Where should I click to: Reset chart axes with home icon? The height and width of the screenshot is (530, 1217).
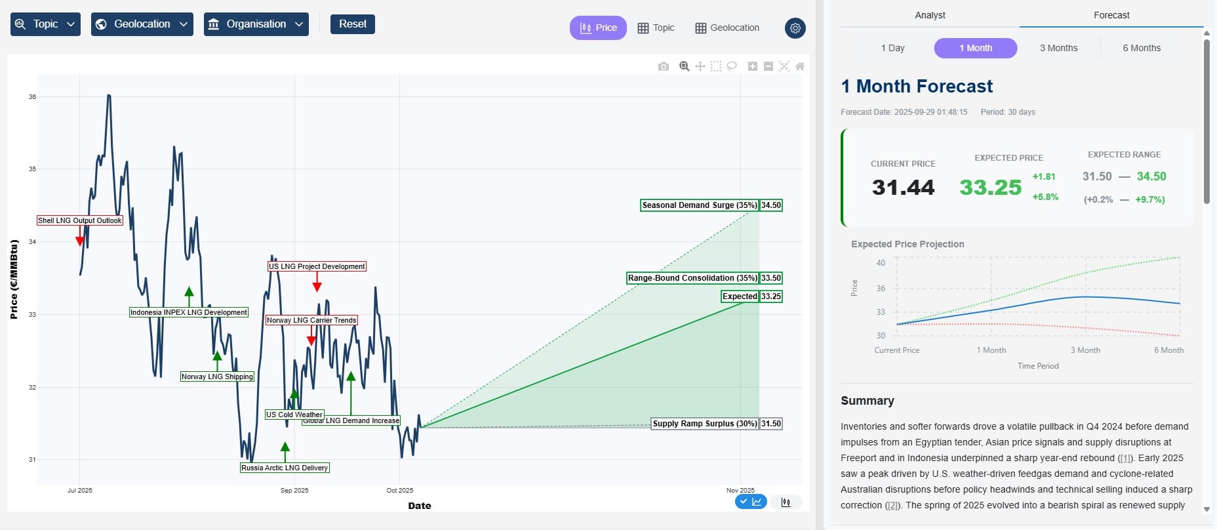(800, 66)
